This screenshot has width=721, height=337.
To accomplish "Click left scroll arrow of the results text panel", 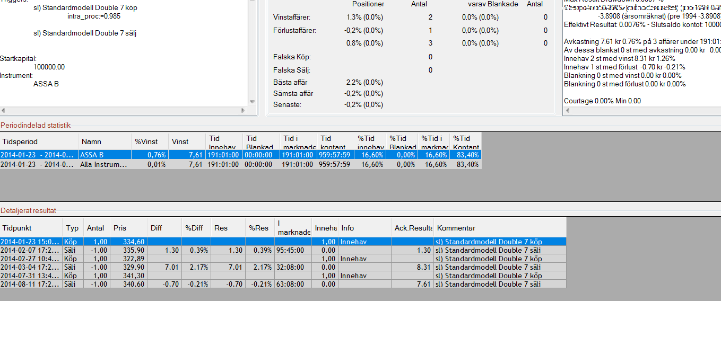I will pos(568,111).
